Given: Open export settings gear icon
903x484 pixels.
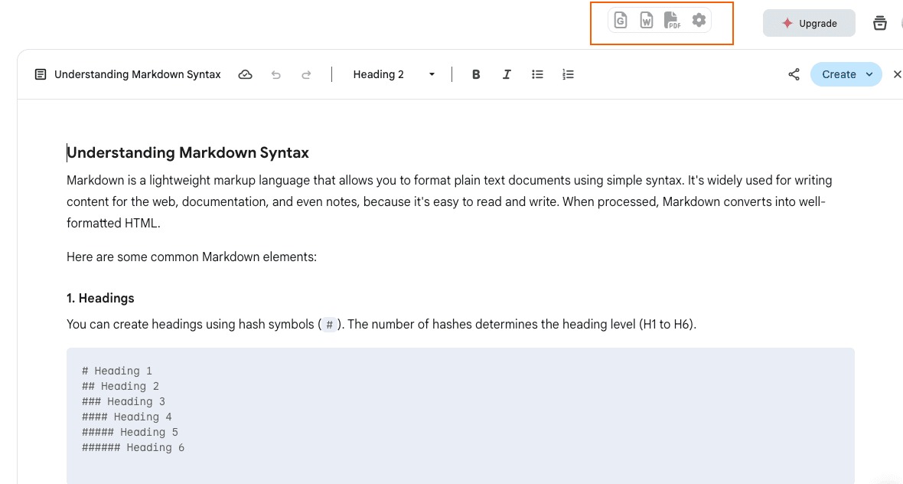Looking at the screenshot, I should coord(699,21).
